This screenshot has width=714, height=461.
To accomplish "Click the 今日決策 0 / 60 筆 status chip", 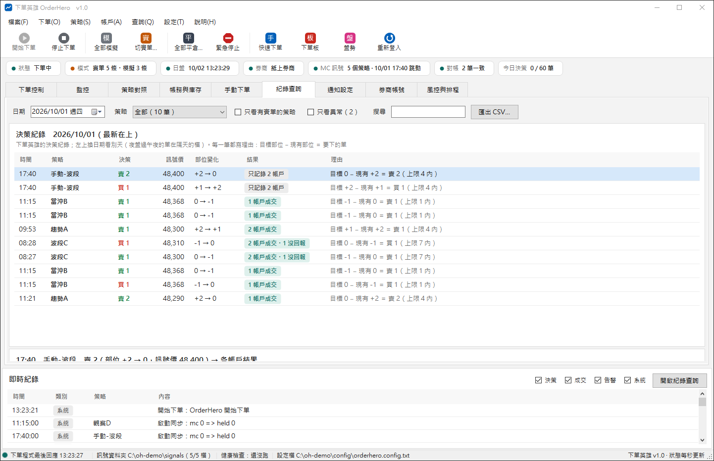I will pos(530,68).
